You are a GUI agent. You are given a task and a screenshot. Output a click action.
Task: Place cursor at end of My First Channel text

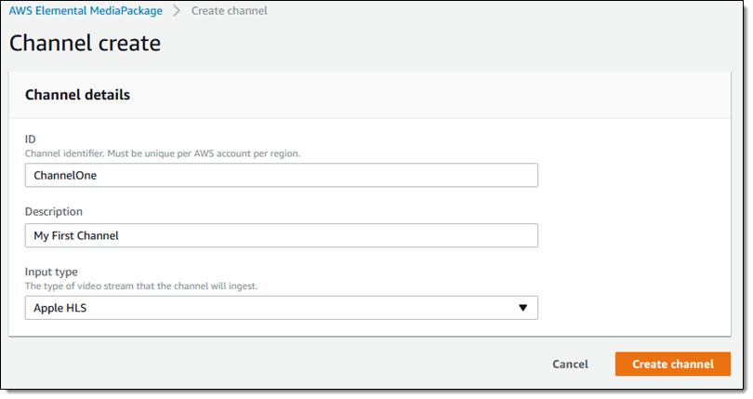120,235
